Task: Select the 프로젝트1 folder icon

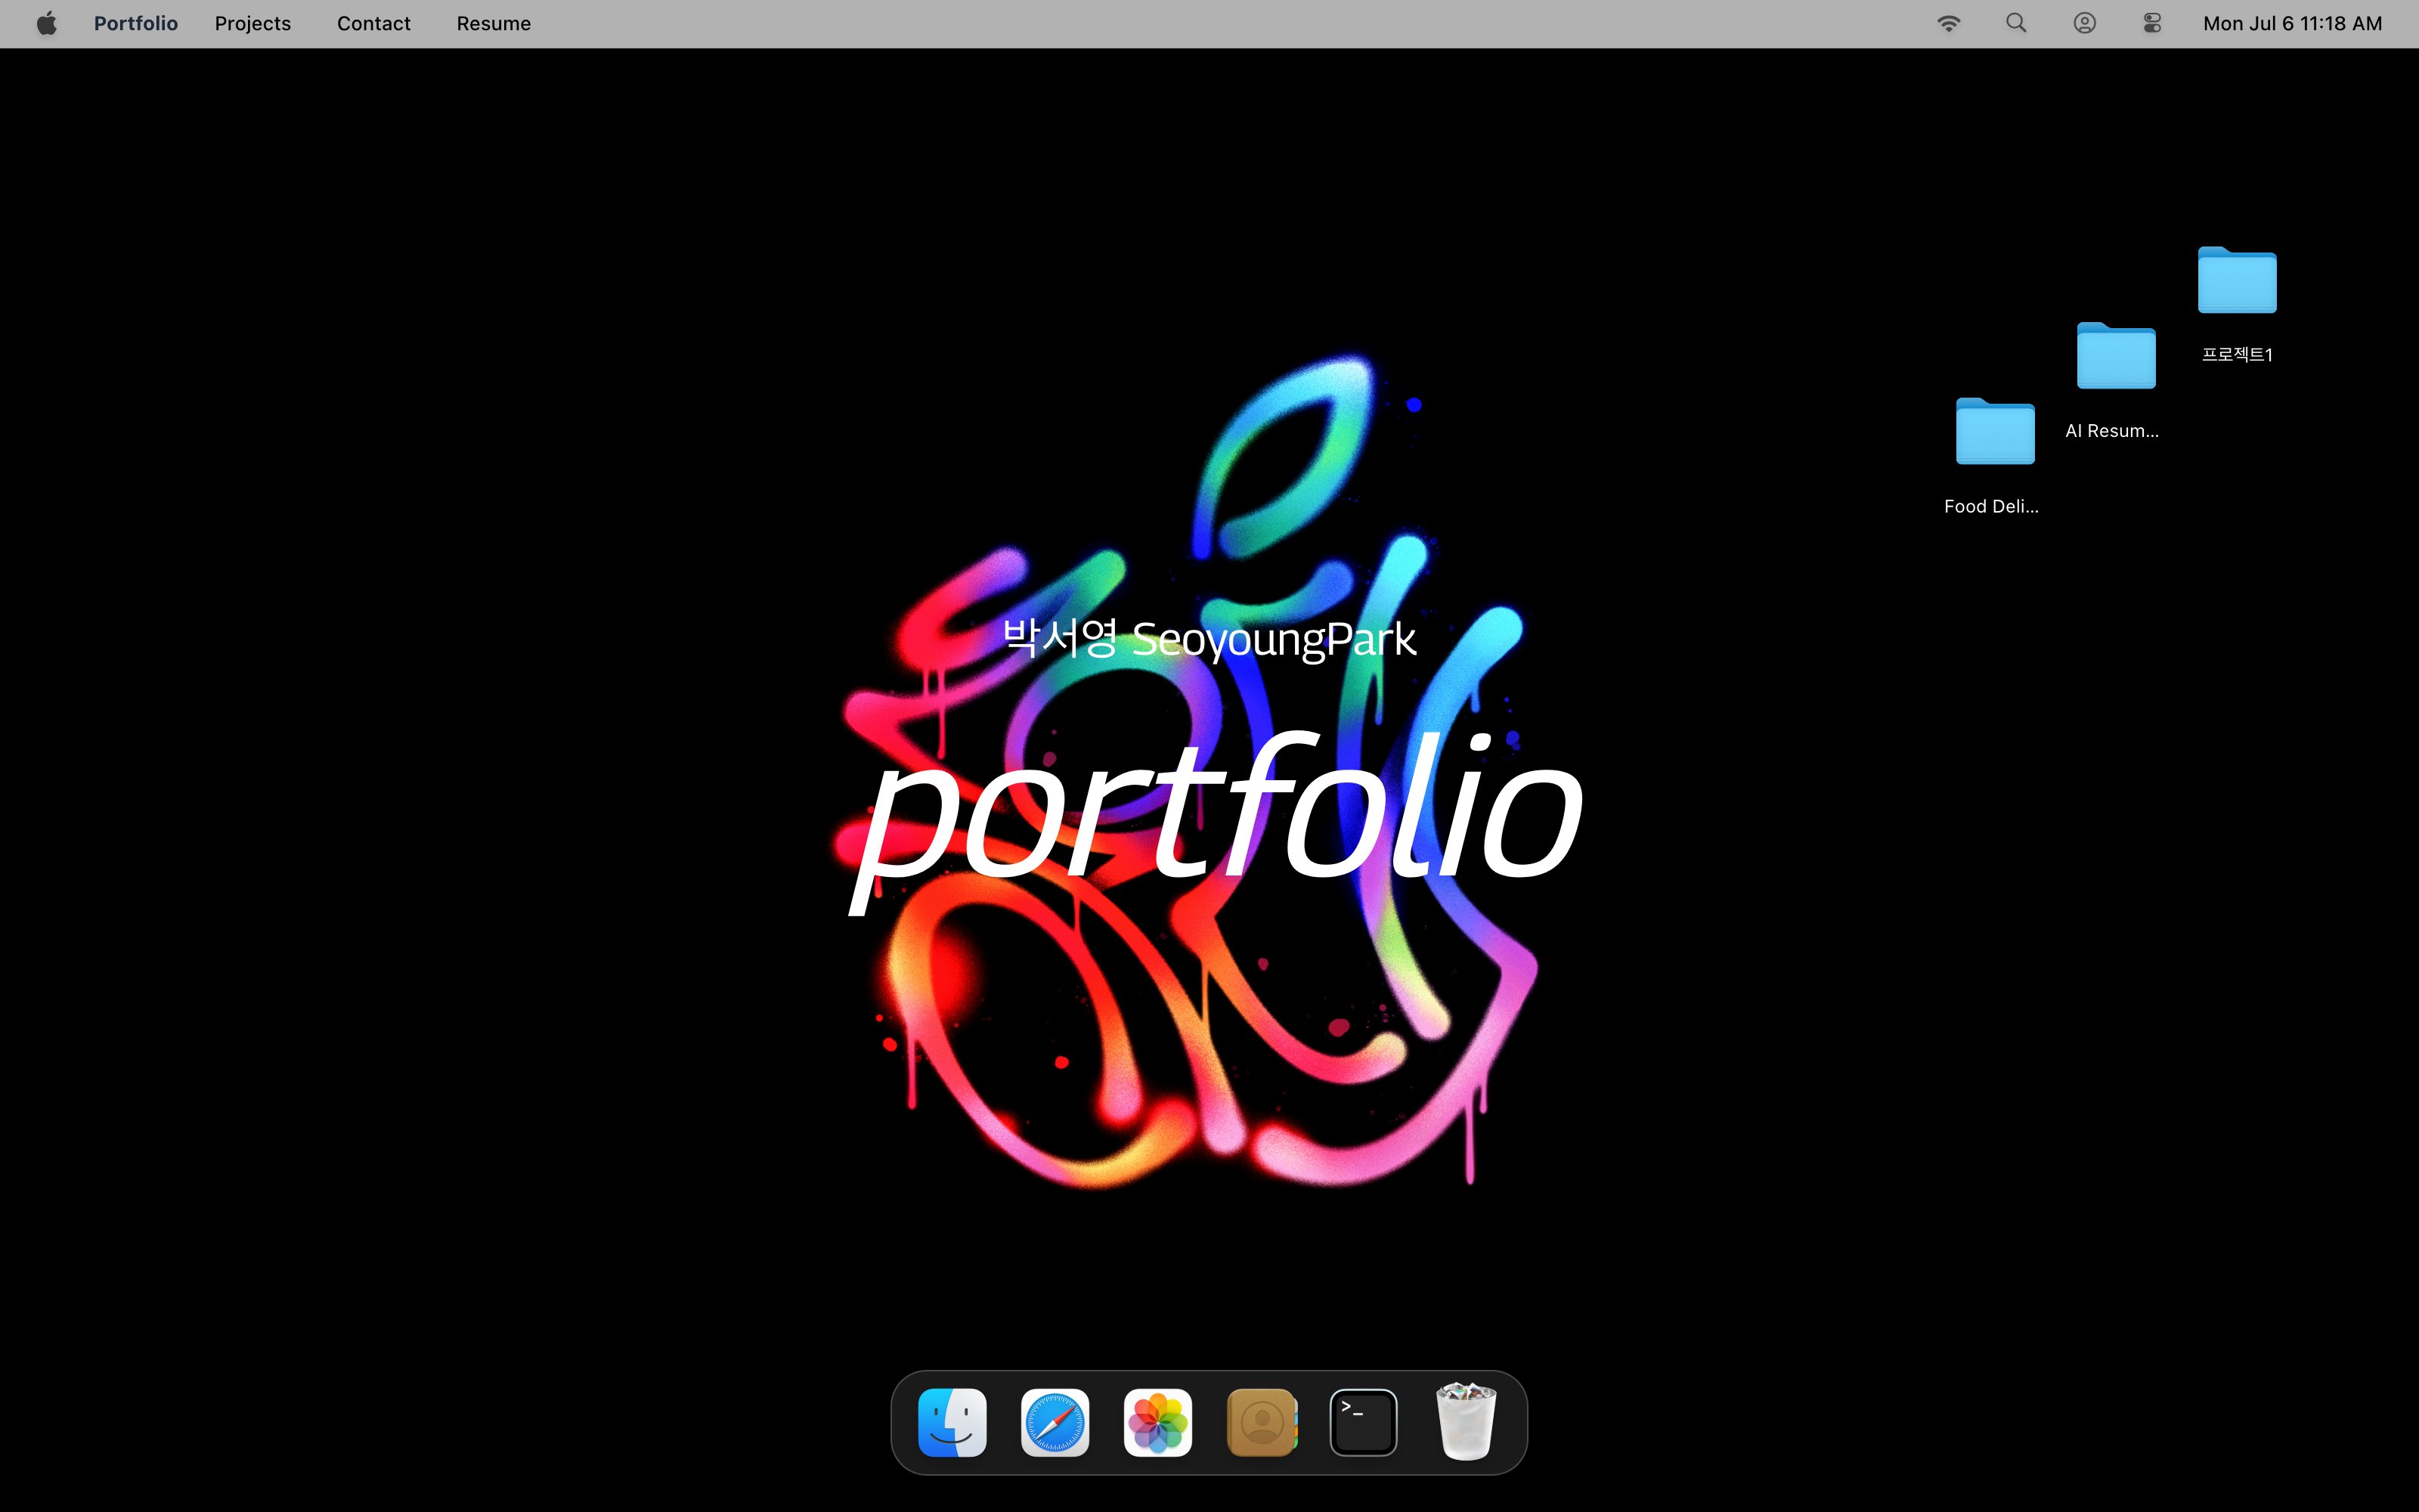Action: [2237, 280]
